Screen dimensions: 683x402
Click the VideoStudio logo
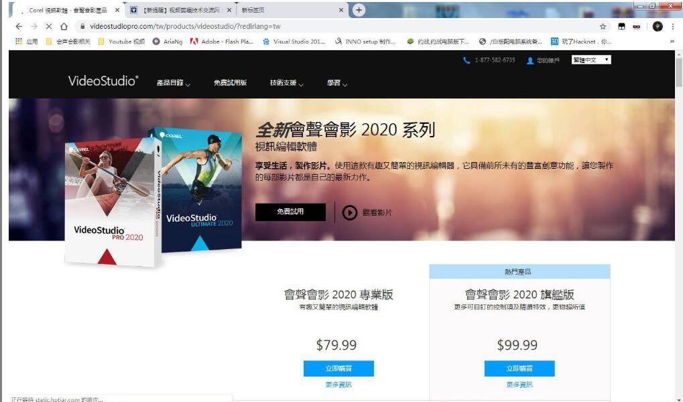(103, 81)
